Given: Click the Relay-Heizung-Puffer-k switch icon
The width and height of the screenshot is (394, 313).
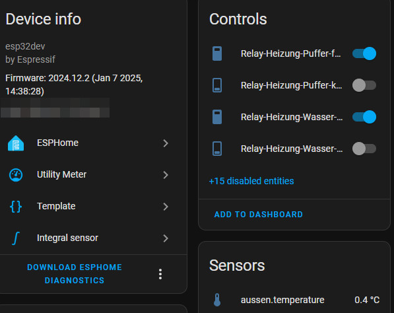Looking at the screenshot, I should [x=217, y=85].
